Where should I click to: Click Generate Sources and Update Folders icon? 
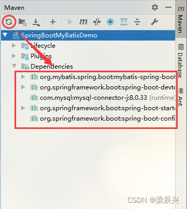point(22,22)
